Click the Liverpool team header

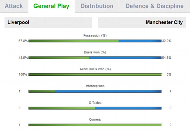pos(48,22)
